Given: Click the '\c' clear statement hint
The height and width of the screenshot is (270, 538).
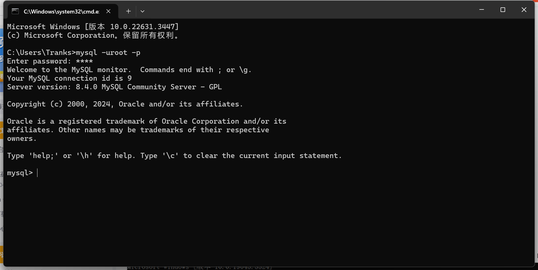Looking at the screenshot, I should (x=170, y=156).
